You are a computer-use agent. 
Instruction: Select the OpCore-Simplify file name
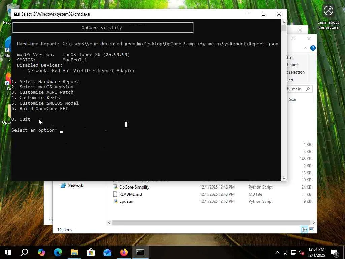point(134,187)
